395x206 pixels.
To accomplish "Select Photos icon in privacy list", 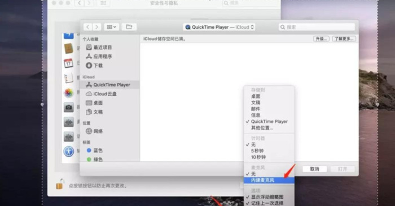I will [68, 93].
